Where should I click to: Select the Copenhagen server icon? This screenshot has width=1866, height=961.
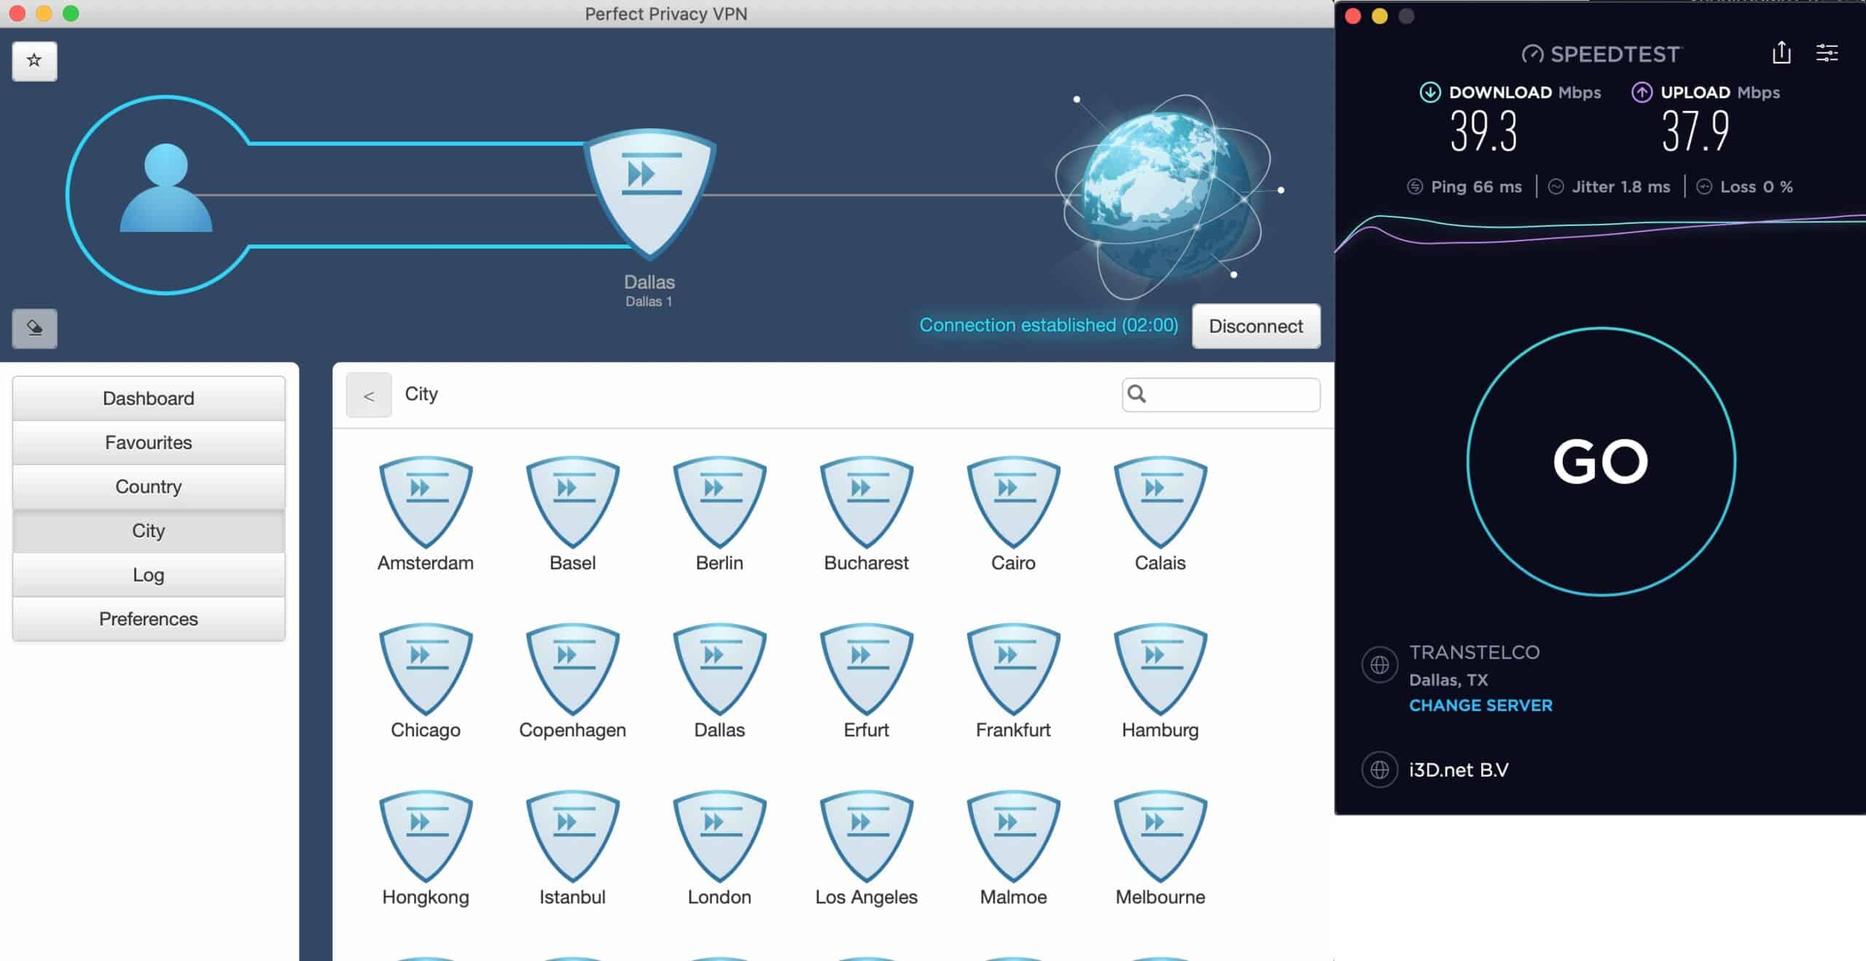point(573,669)
